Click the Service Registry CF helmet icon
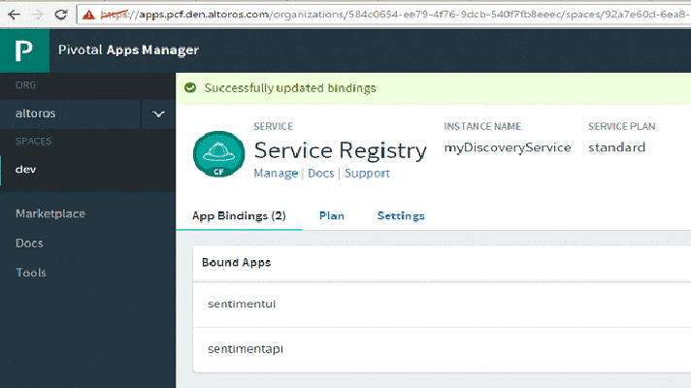691x388 pixels. pyautogui.click(x=218, y=153)
